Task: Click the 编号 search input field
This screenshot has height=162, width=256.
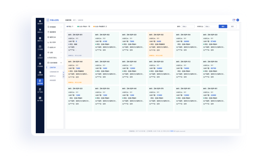Action: coord(188,26)
